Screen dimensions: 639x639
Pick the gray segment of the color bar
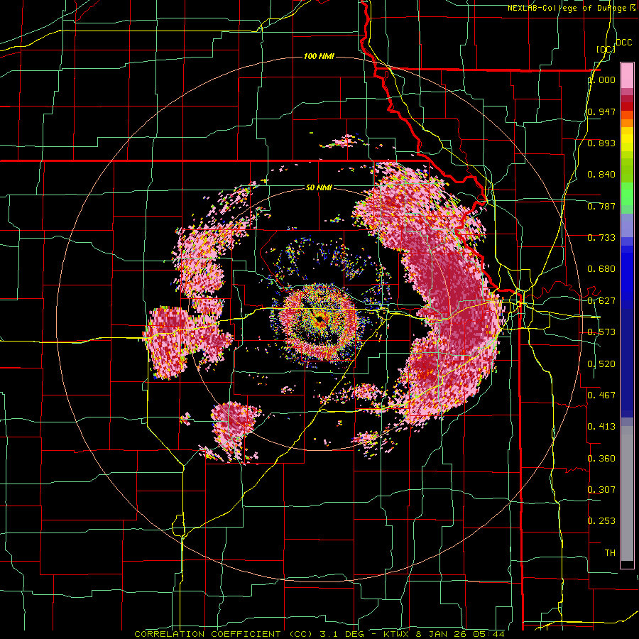(x=627, y=493)
